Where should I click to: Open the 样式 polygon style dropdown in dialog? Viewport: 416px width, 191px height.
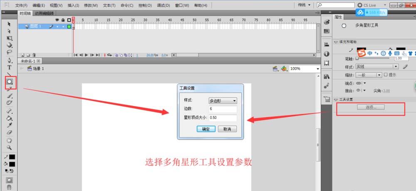pyautogui.click(x=223, y=101)
